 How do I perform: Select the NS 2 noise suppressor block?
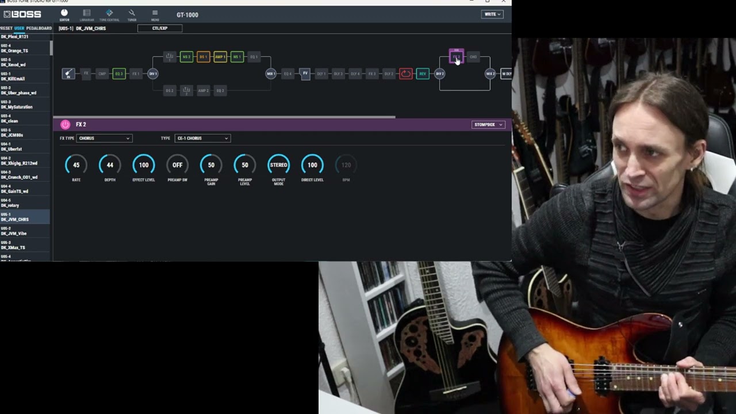[186, 57]
